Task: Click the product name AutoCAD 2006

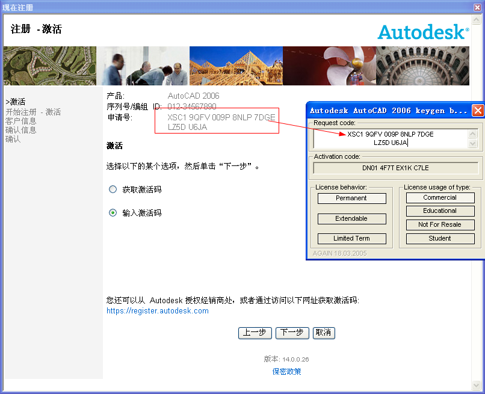Action: coord(193,96)
